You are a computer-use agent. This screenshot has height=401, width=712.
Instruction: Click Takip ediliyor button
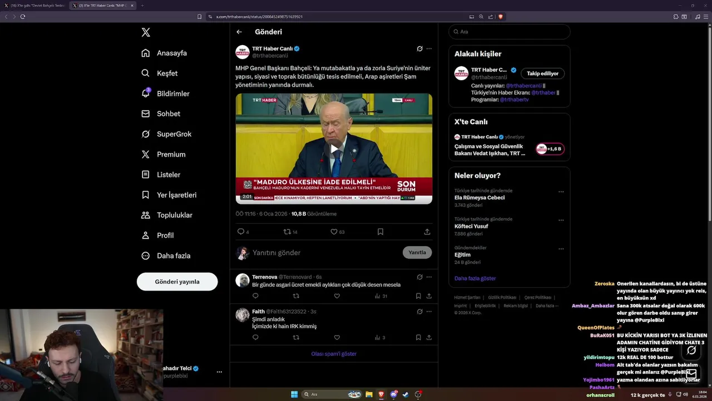542,74
